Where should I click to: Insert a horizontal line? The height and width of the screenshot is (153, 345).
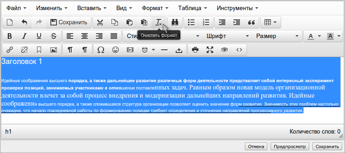pyautogui.click(x=164, y=50)
